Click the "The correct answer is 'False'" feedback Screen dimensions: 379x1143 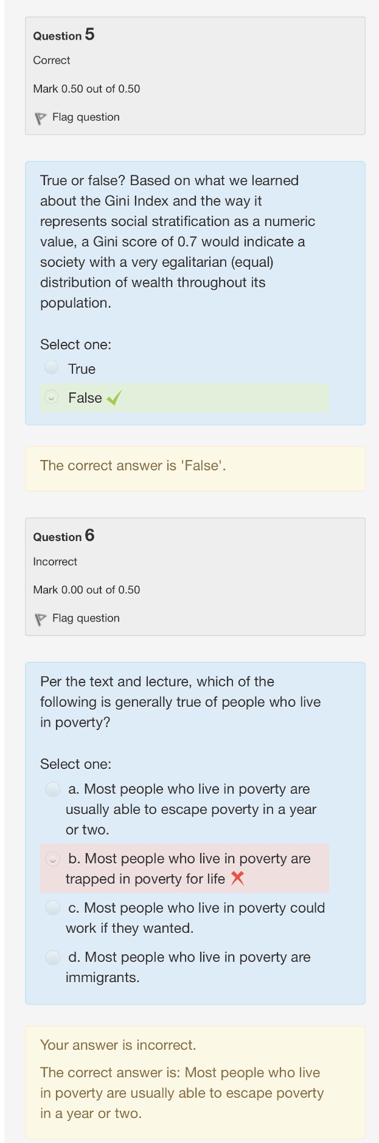(133, 466)
